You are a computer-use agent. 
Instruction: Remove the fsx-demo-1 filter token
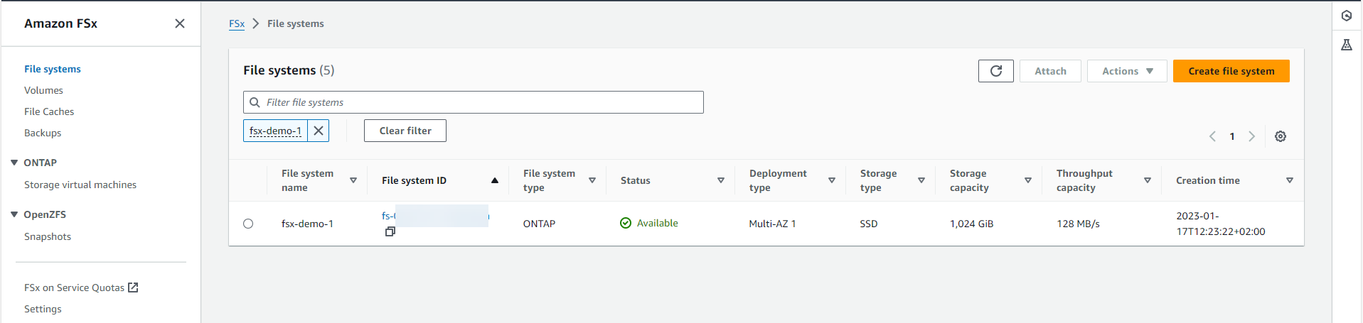pyautogui.click(x=319, y=131)
